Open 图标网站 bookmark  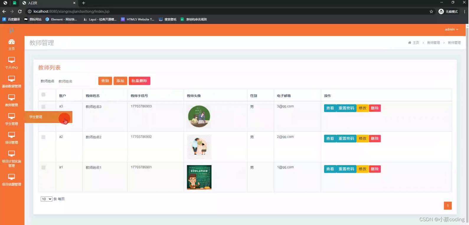coord(33,19)
